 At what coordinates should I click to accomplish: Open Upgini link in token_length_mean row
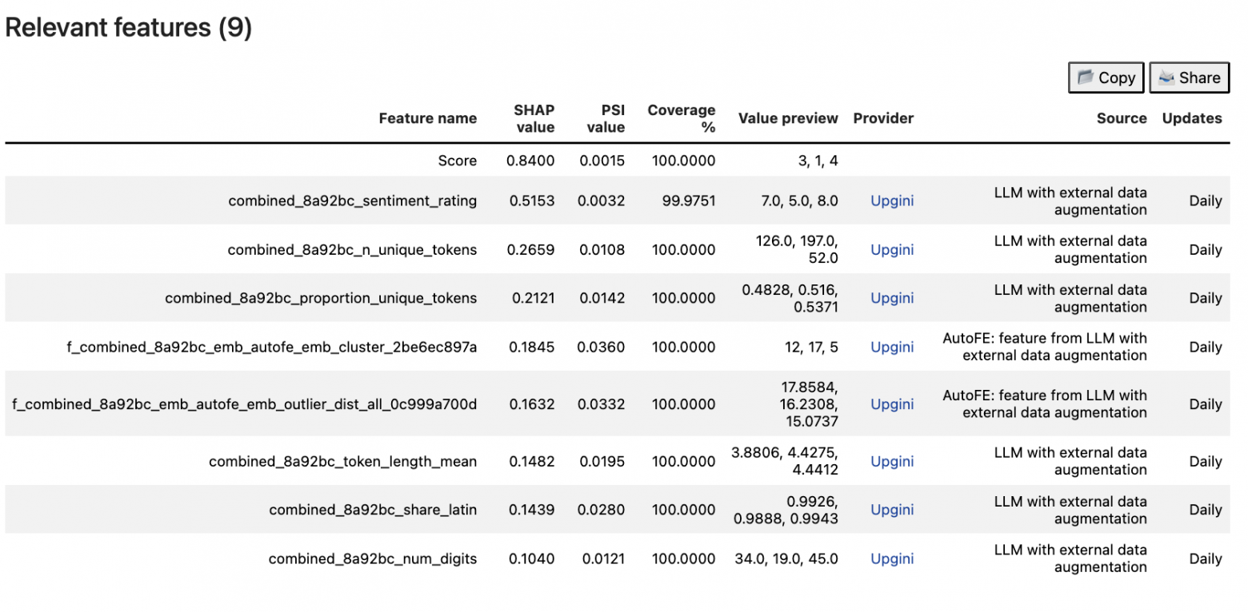tap(892, 461)
